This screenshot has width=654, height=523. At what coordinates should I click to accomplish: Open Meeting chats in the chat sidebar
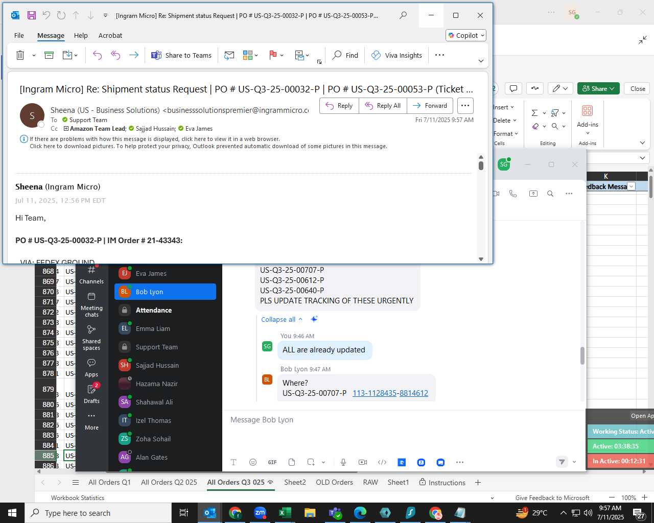[91, 305]
